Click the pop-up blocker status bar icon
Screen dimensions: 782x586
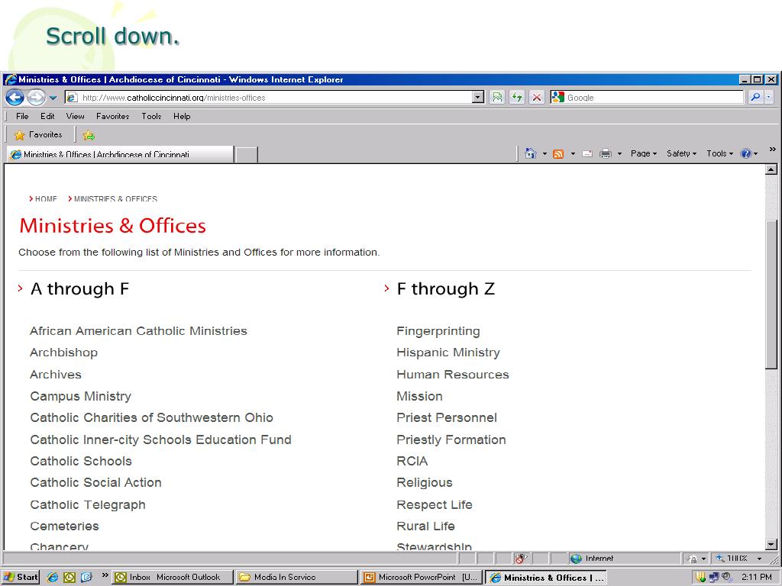(521, 559)
